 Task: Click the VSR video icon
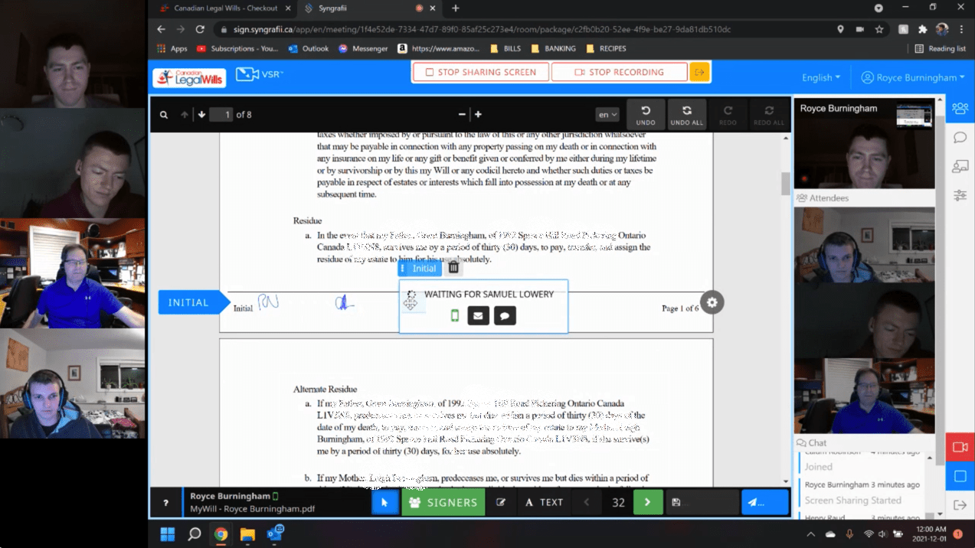[x=259, y=74]
